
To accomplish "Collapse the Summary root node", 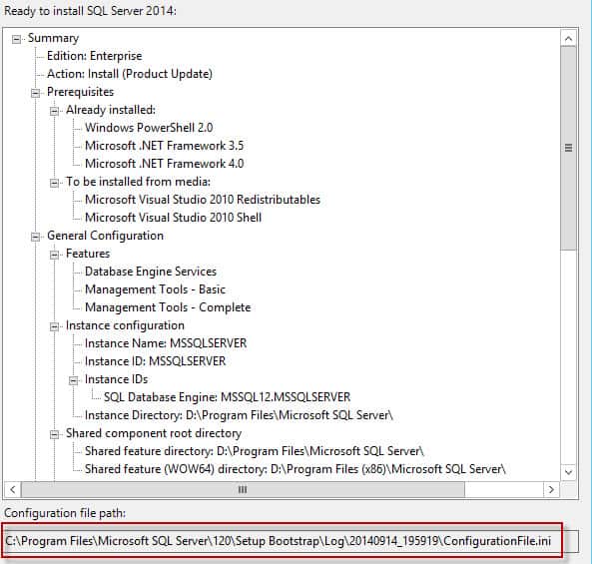I will point(16,39).
